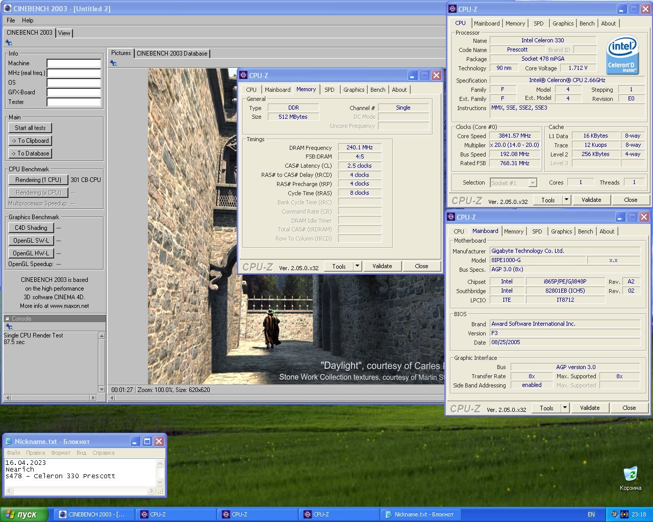653x522 pixels.
Task: Click CINEBENCH window title bar icon
Action: 8,8
